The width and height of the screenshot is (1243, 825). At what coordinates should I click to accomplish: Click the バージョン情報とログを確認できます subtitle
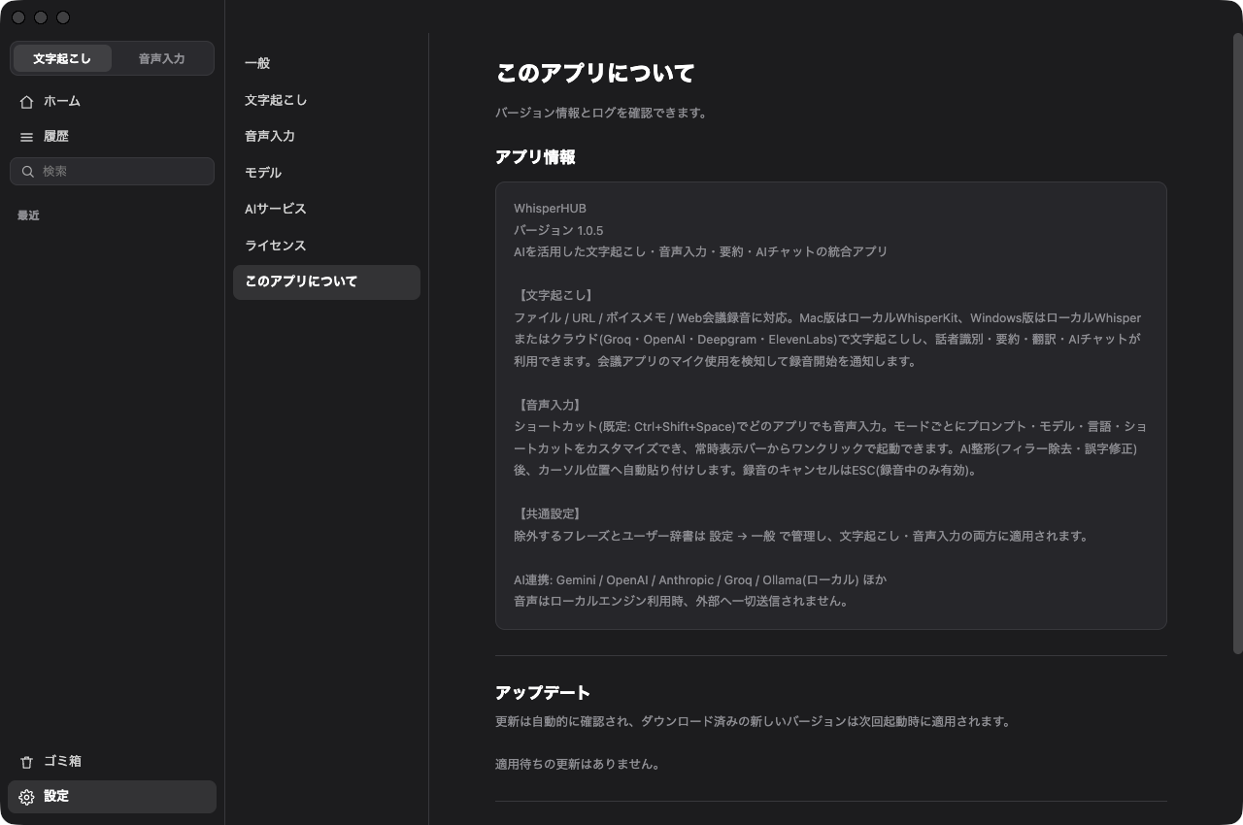click(x=601, y=113)
